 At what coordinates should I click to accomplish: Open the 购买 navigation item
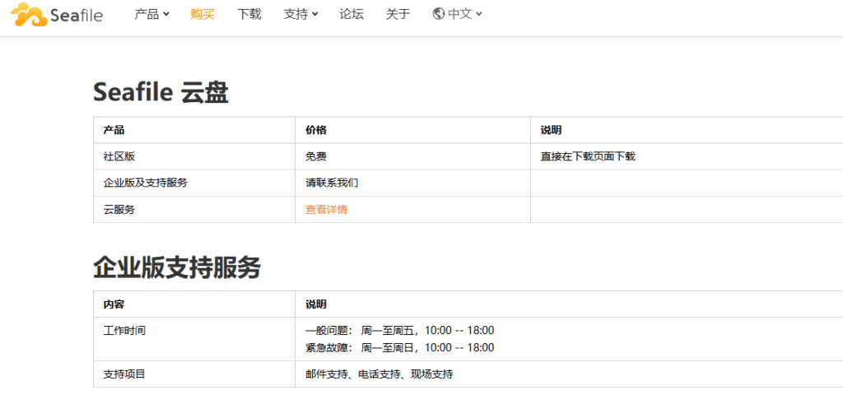click(x=203, y=14)
